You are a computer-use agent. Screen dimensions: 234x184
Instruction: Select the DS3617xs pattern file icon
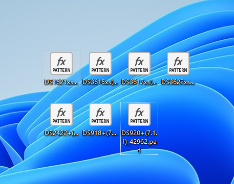click(x=139, y=63)
